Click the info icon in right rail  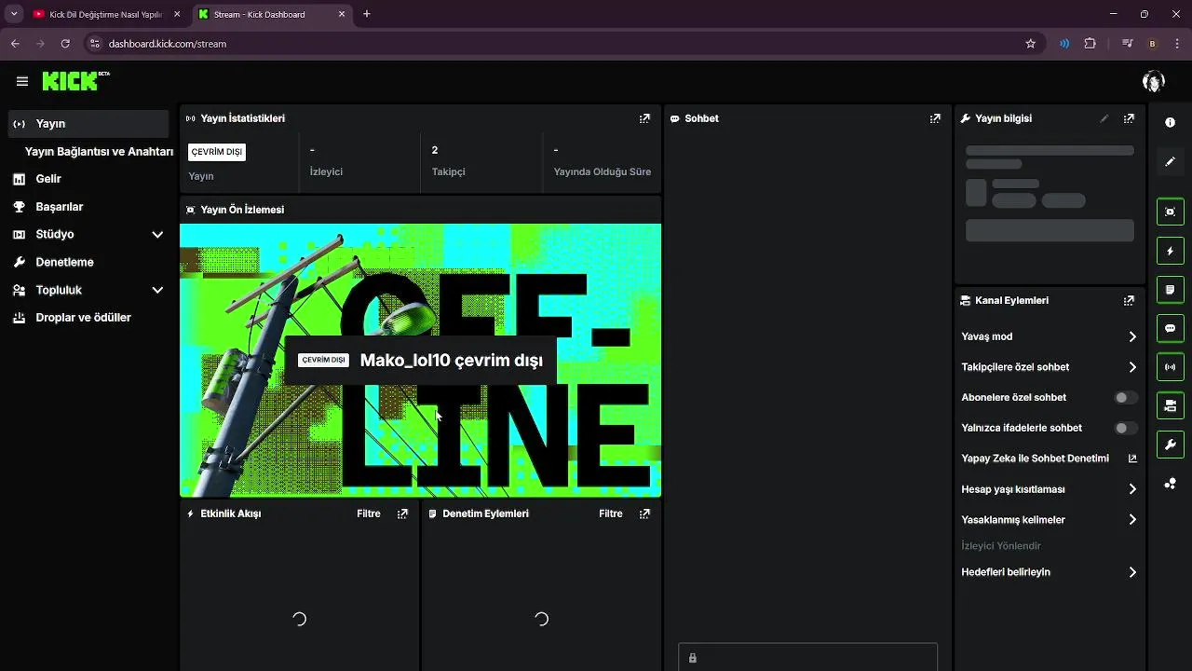point(1171,123)
